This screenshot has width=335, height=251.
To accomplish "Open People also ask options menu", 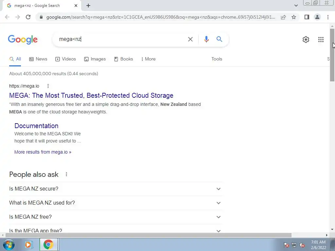I will 66,175.
